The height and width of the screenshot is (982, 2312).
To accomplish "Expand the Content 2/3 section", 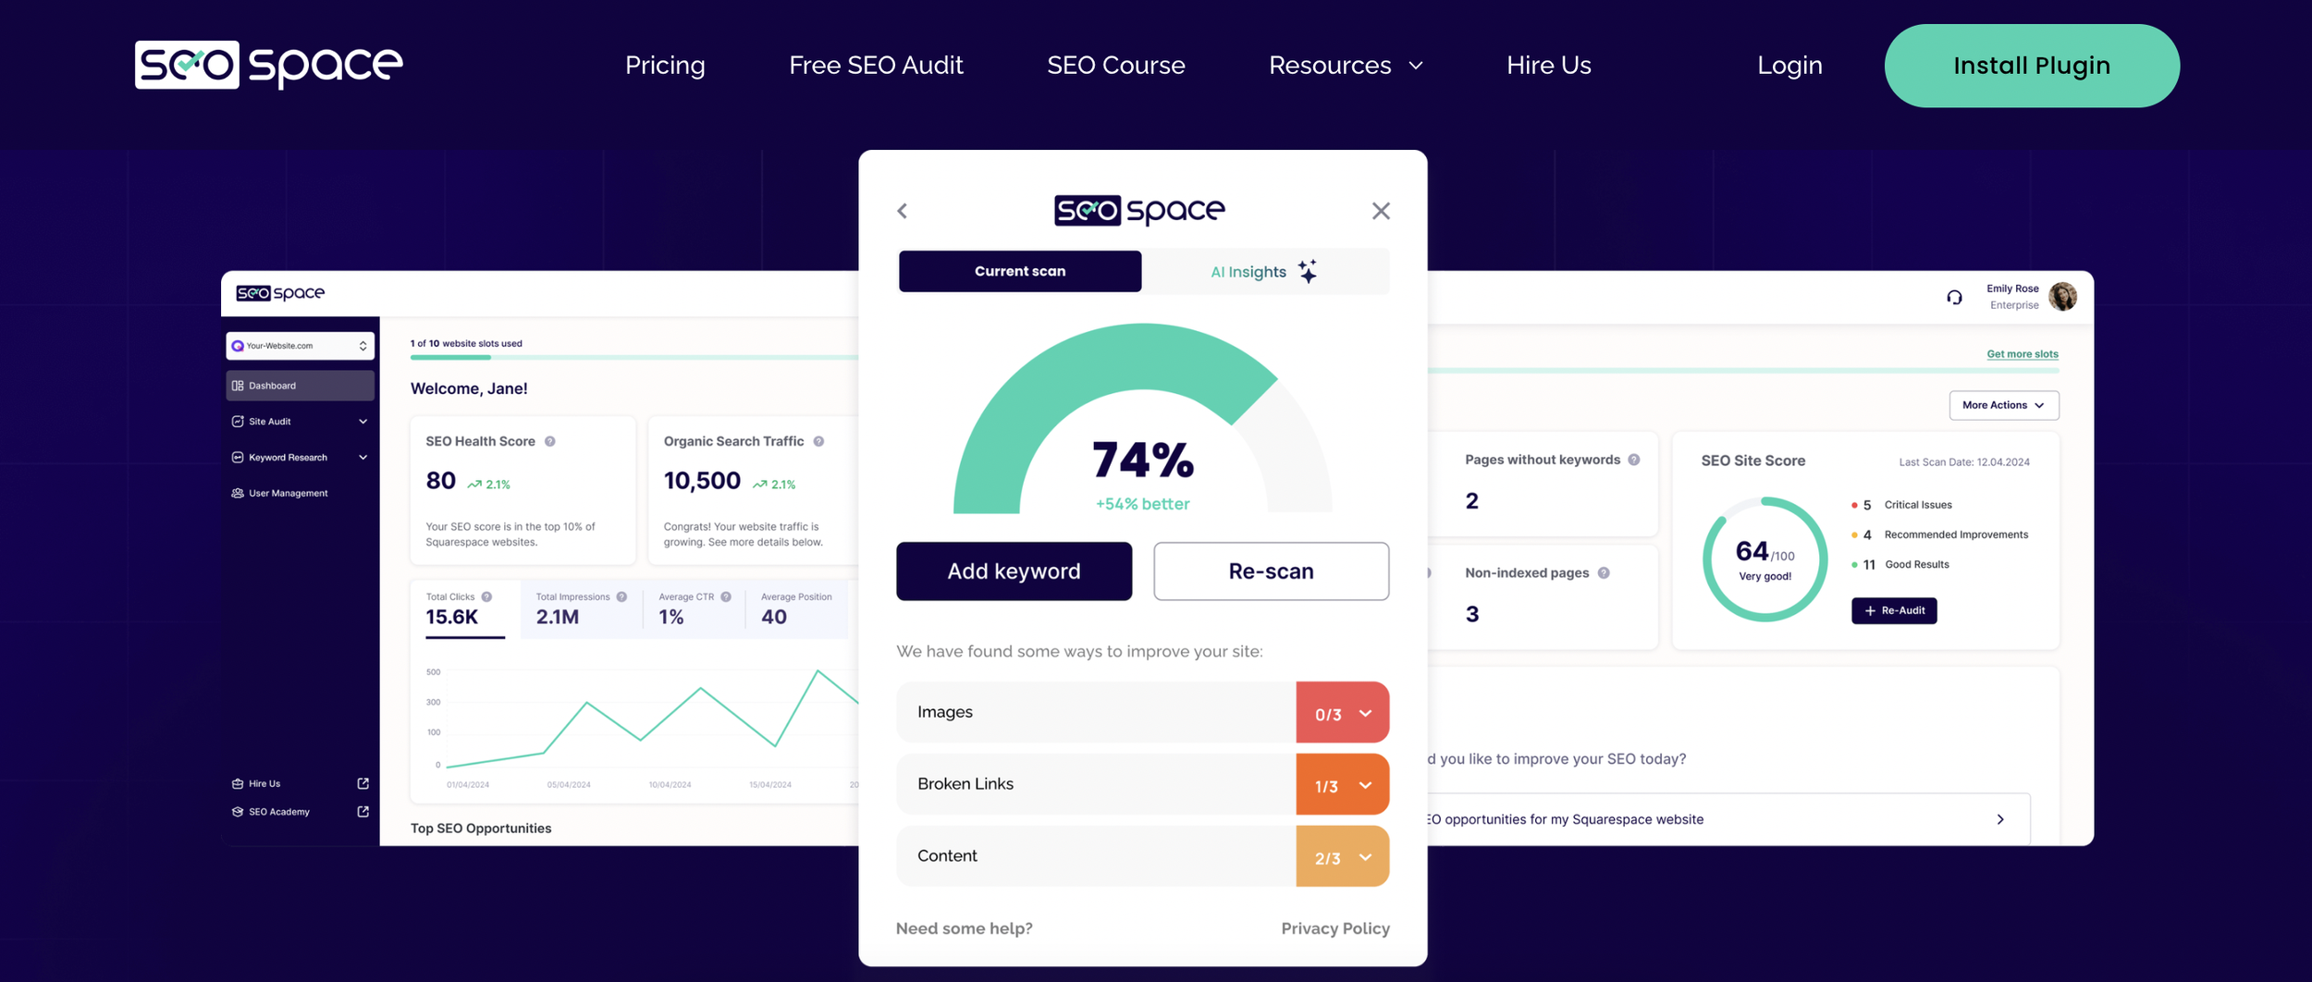I will click(x=1142, y=856).
